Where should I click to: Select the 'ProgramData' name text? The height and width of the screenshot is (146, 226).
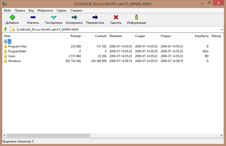pyautogui.click(x=17, y=51)
